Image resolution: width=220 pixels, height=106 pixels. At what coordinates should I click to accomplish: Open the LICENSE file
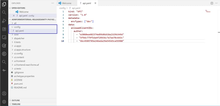pos(33,80)
